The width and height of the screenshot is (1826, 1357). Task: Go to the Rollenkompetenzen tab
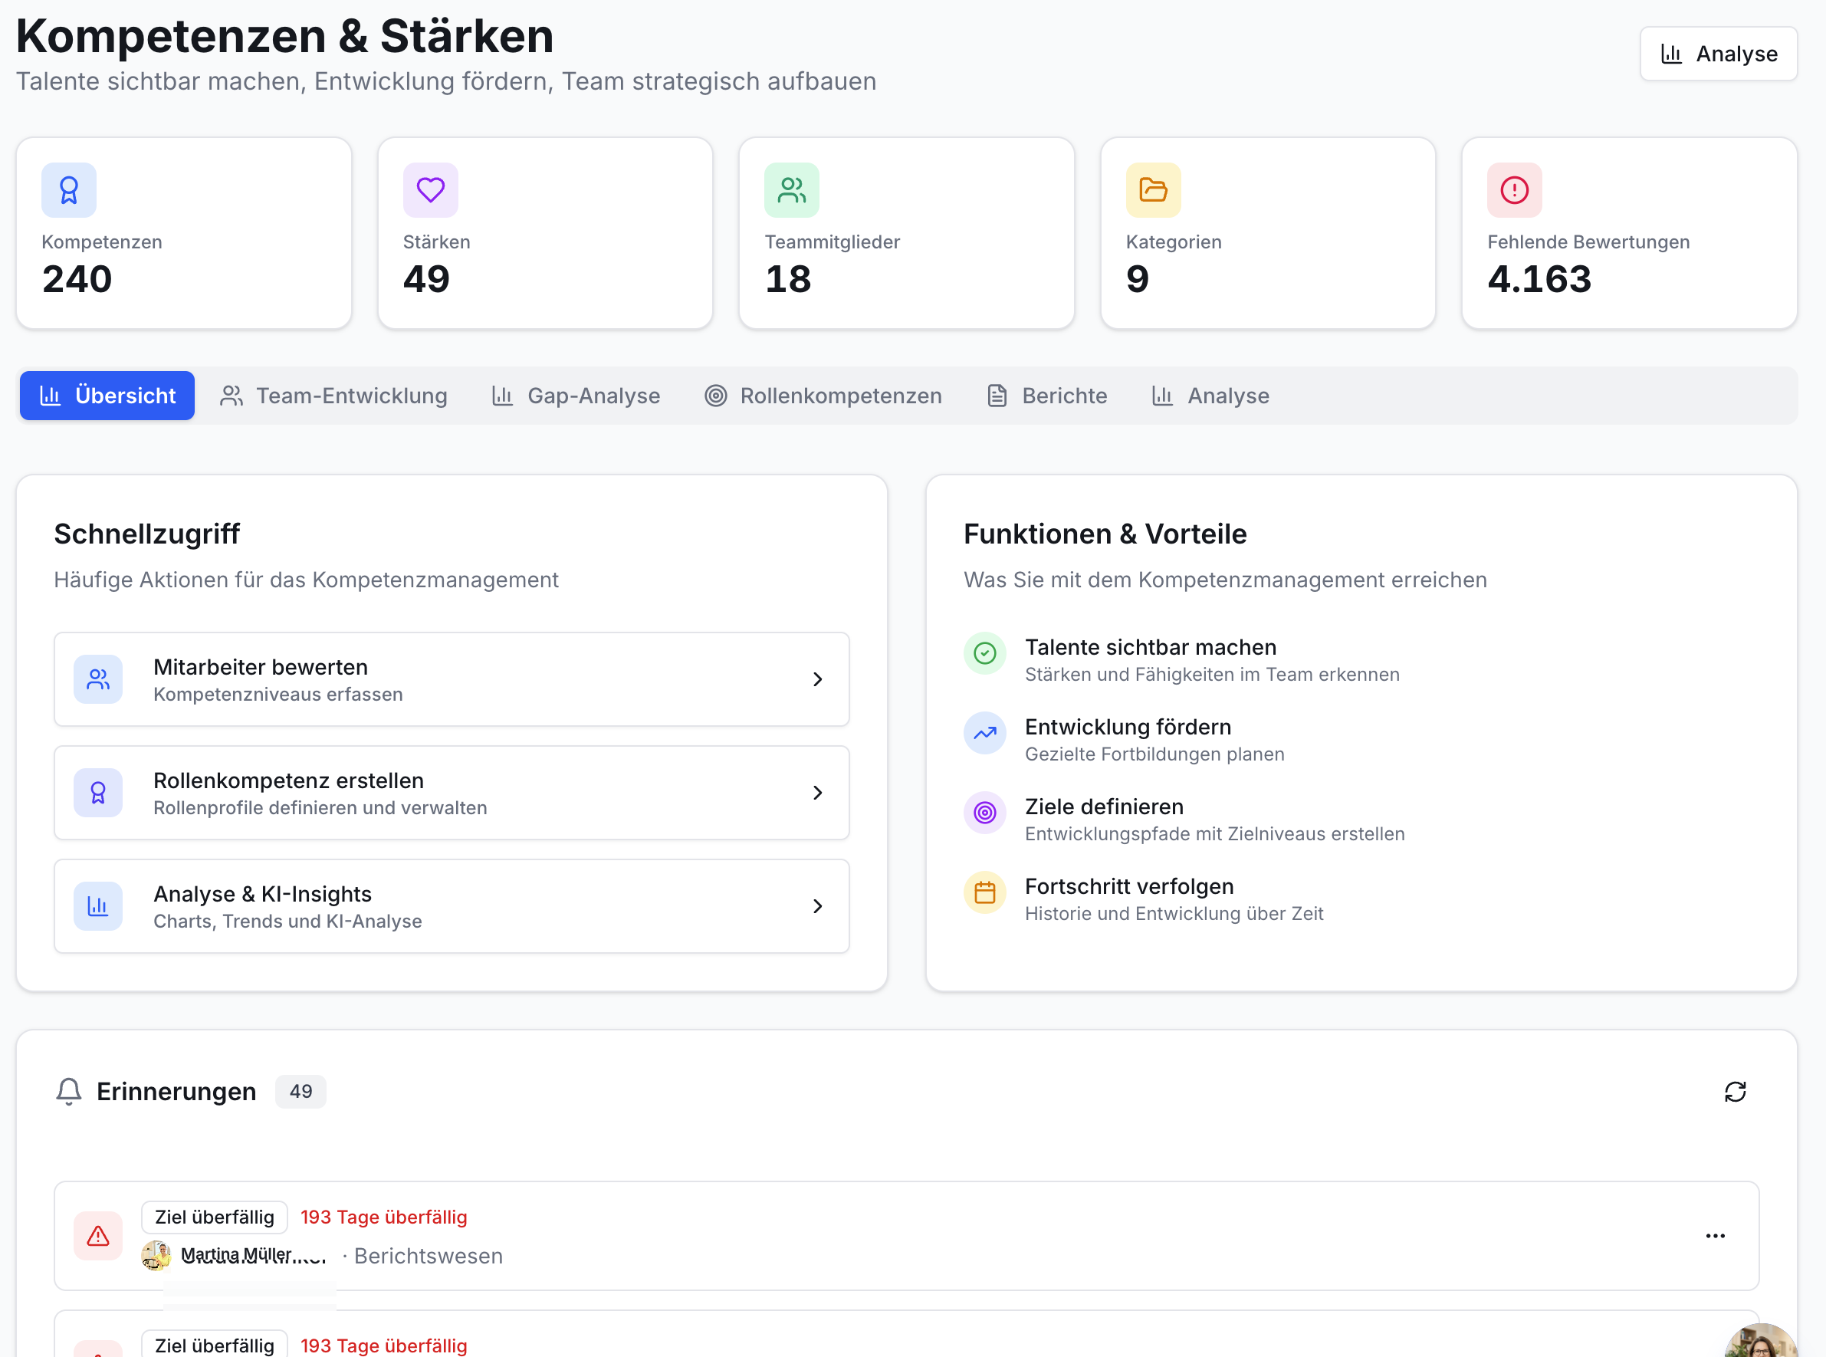(x=823, y=396)
